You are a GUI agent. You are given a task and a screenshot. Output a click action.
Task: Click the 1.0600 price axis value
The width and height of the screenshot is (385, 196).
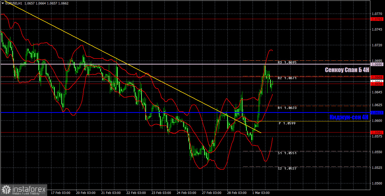pyautogui.click(x=377, y=120)
